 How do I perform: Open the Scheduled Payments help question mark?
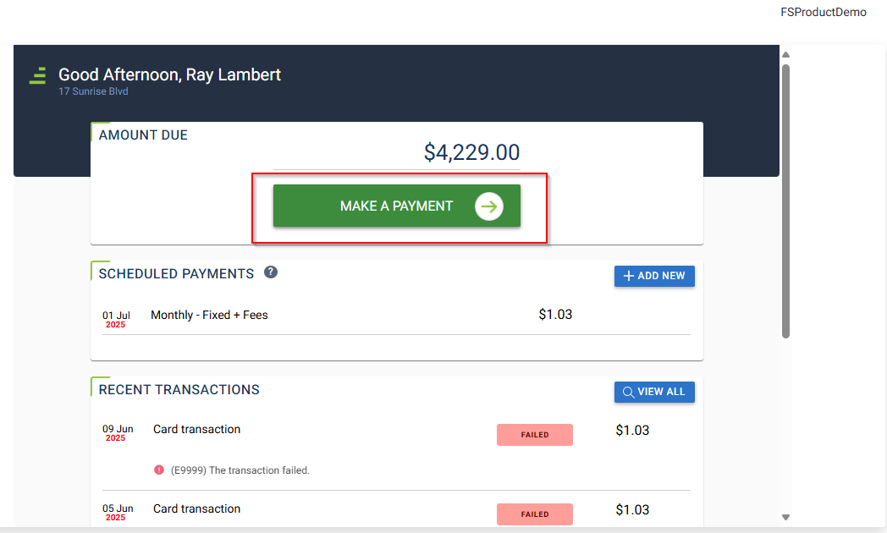click(271, 272)
